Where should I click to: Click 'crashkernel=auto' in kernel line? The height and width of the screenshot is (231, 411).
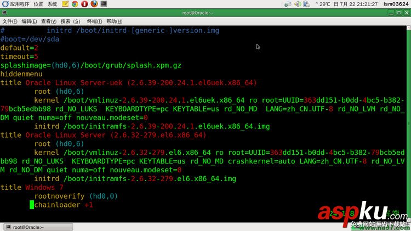pyautogui.click(x=261, y=161)
